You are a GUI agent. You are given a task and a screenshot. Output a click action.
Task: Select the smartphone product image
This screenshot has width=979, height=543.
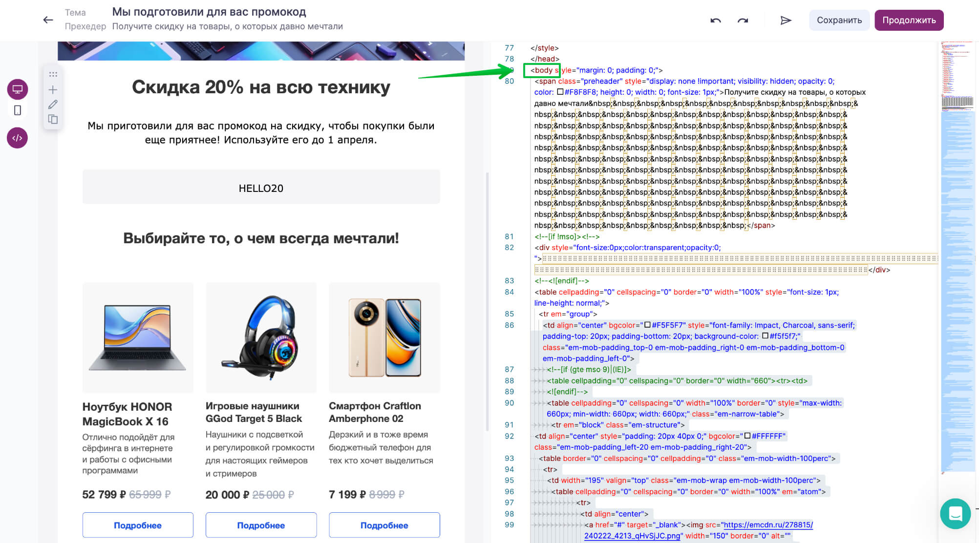point(384,337)
